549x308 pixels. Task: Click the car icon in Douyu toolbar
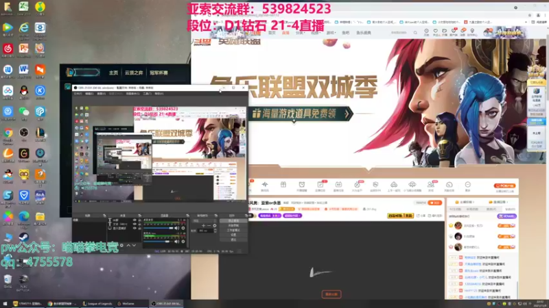tap(393, 184)
